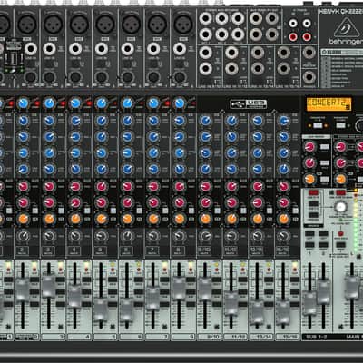Image resolution: width=363 pixels, height=363 pixels.
Task: Click the upper line in 9/10 jack
Action: pos(206,53)
